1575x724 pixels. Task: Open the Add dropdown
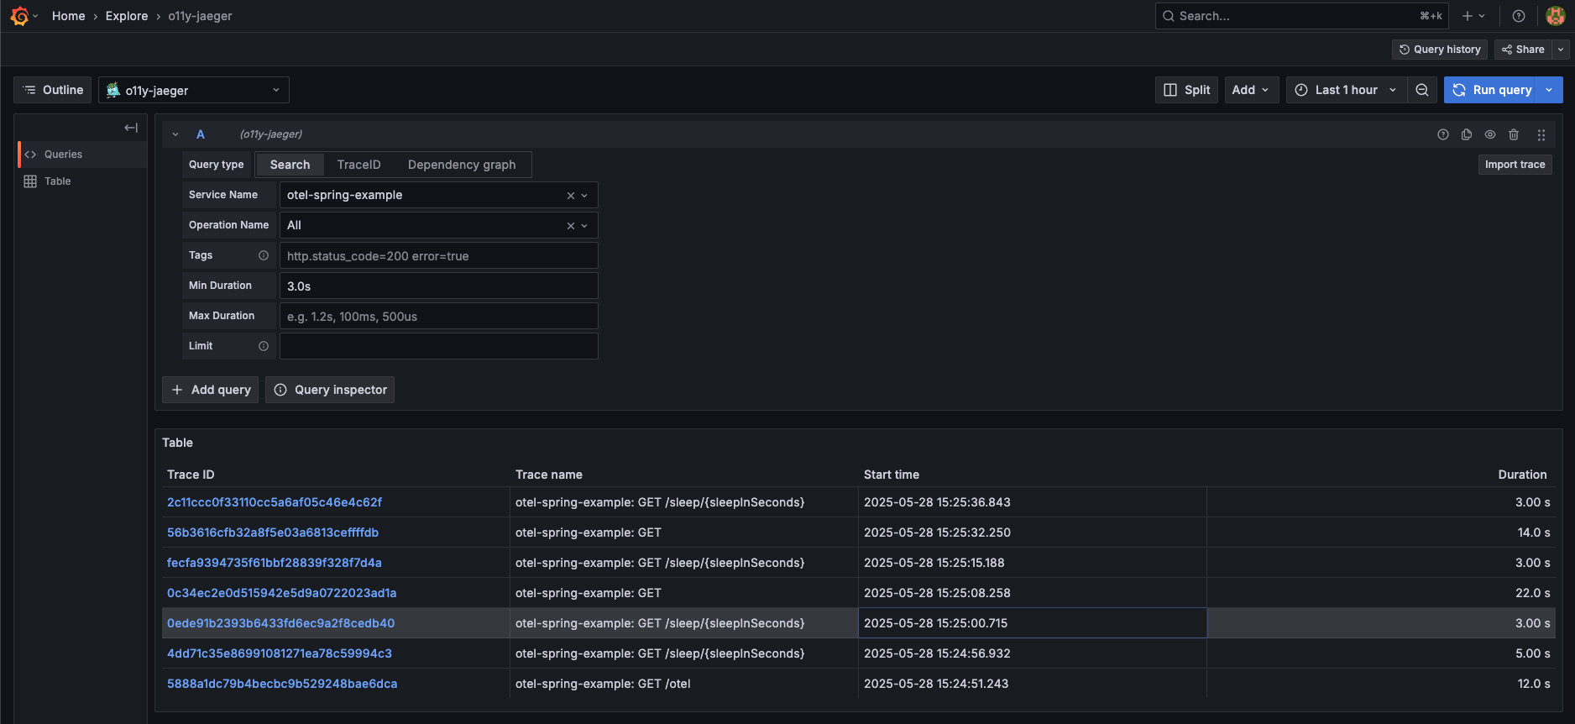[1251, 90]
